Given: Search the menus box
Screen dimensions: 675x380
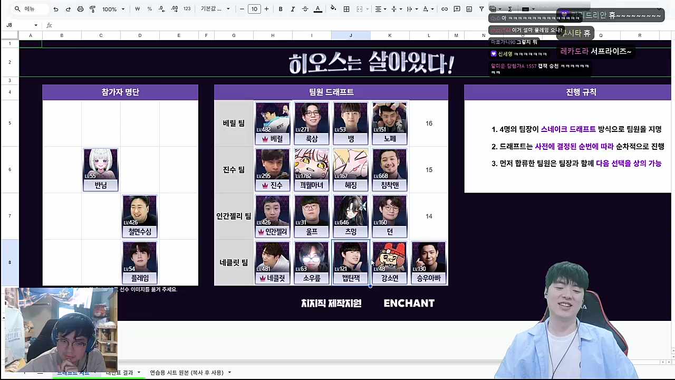Looking at the screenshot, I should click(29, 9).
